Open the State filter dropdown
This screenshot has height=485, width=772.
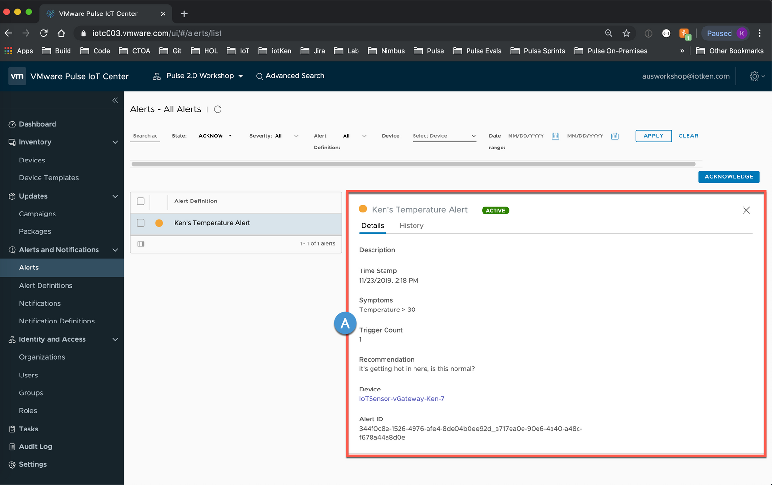click(x=215, y=136)
